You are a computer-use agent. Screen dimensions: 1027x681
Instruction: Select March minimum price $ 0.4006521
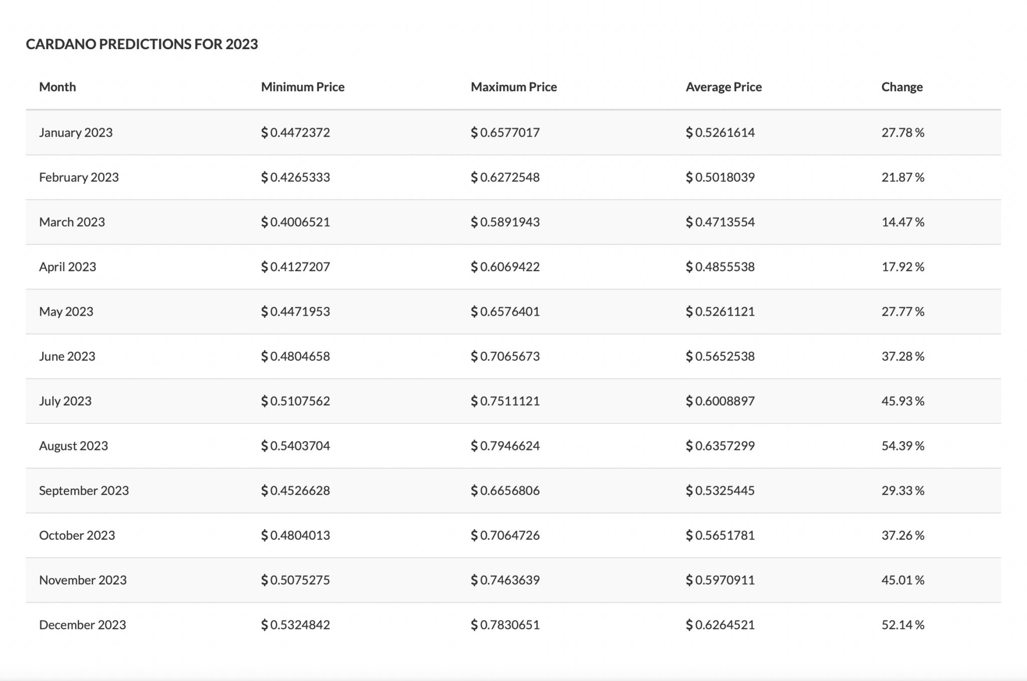(x=296, y=222)
